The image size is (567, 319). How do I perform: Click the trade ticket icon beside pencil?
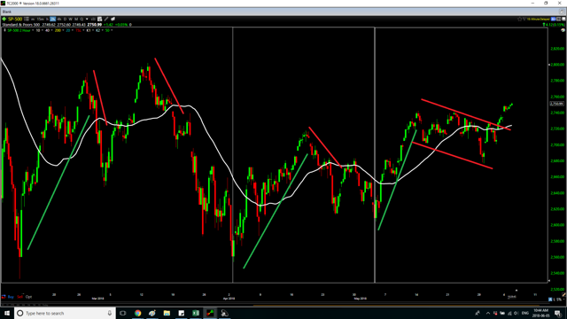[x=113, y=19]
